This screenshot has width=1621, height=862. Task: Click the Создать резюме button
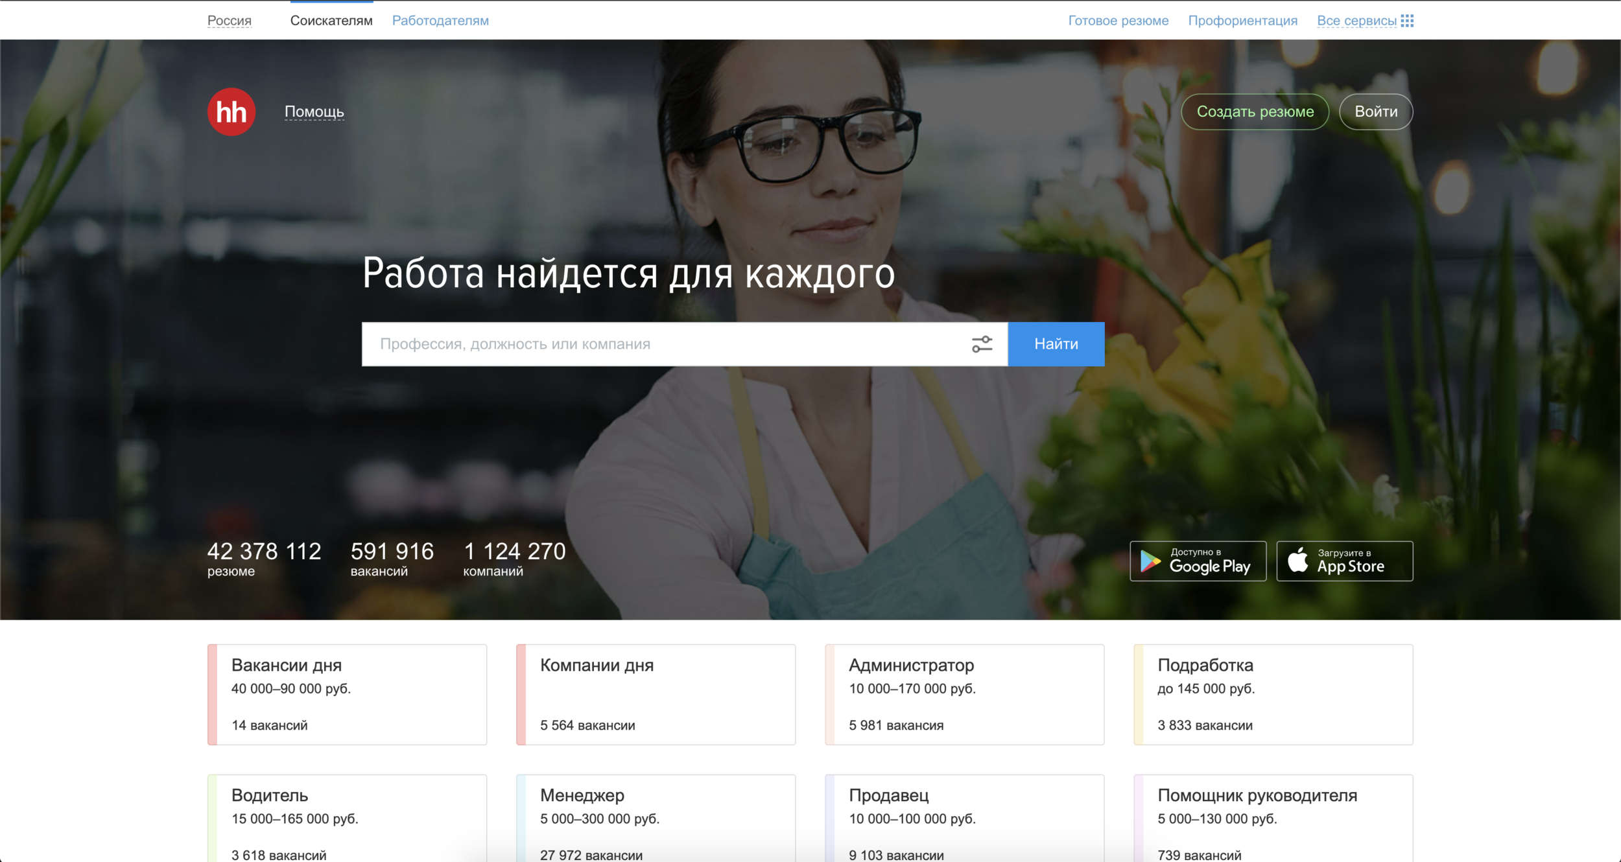(1255, 111)
